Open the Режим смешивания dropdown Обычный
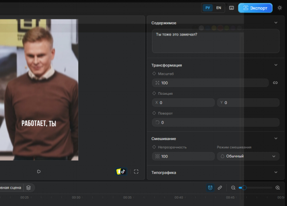 pyautogui.click(x=248, y=156)
